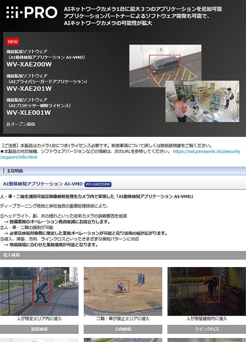The width and height of the screenshot is (246, 342).
Task: Open the fence intruder detection thumbnail
Action: point(39,291)
